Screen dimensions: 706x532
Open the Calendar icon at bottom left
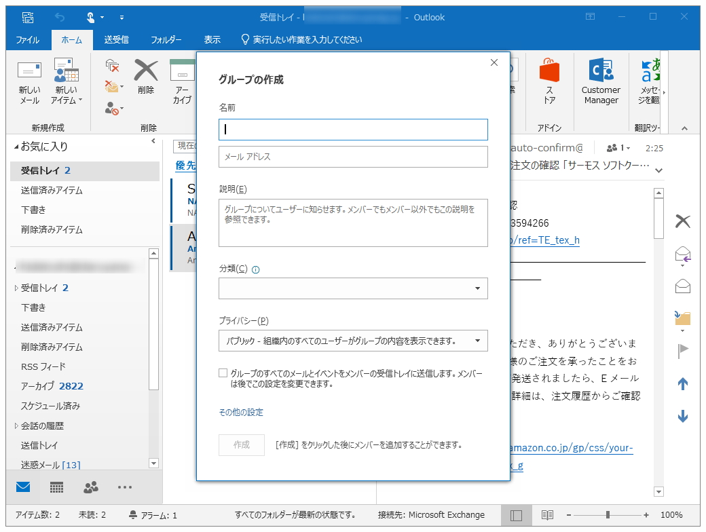pyautogui.click(x=56, y=487)
